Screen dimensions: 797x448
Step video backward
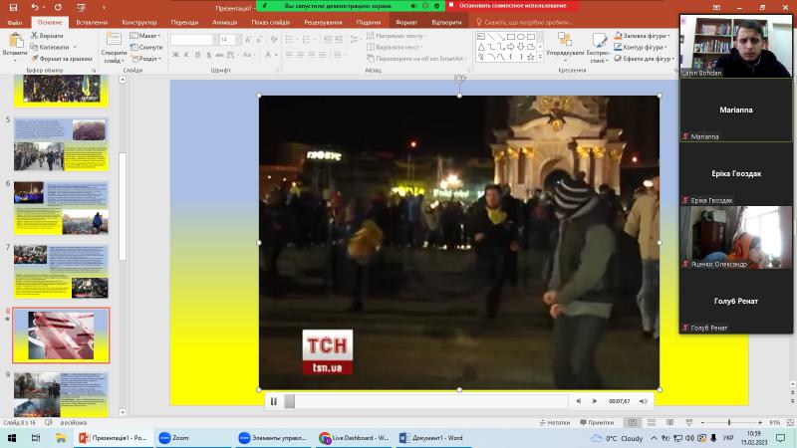578,401
